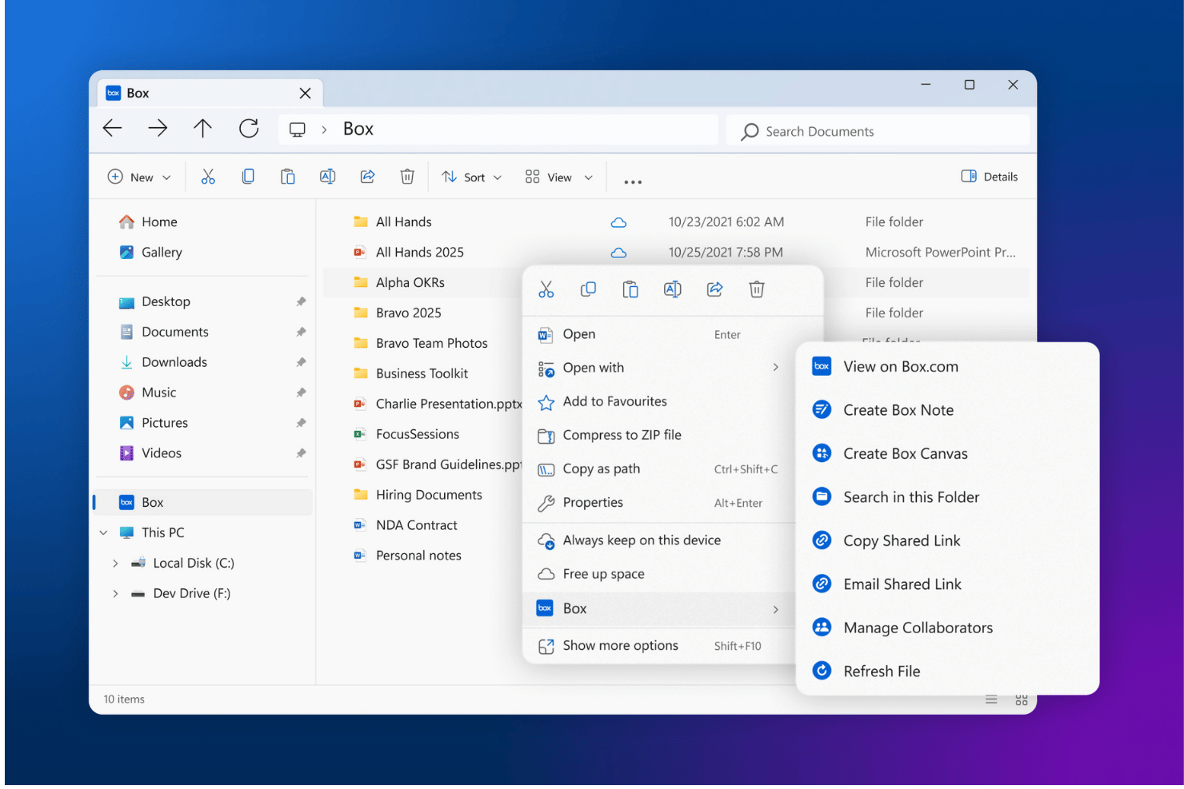Choose Free up space

click(x=660, y=574)
